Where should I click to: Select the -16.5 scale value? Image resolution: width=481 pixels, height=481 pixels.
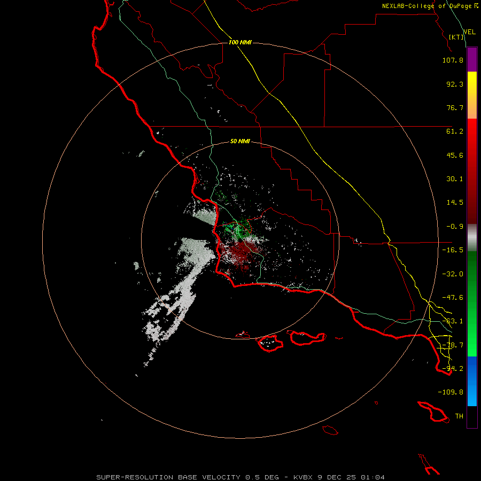(453, 250)
